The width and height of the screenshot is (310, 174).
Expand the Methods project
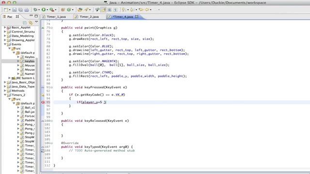(x=5, y=91)
